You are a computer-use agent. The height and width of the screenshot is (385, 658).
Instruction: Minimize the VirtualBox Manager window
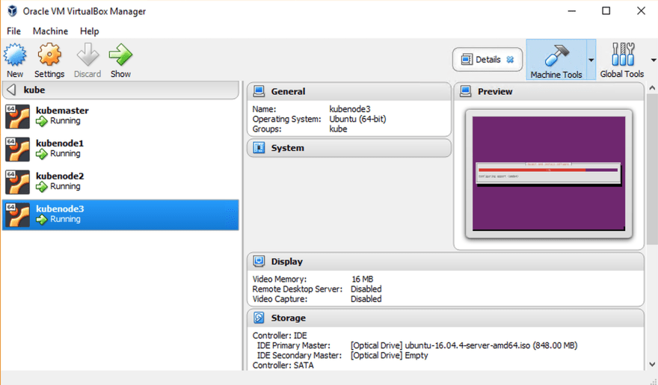pos(572,11)
